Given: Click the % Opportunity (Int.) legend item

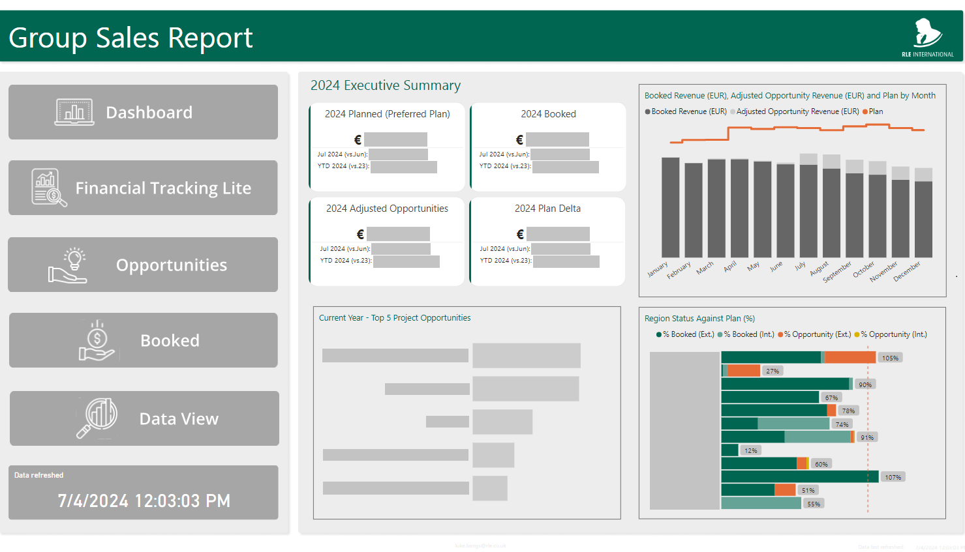Looking at the screenshot, I should click(890, 334).
